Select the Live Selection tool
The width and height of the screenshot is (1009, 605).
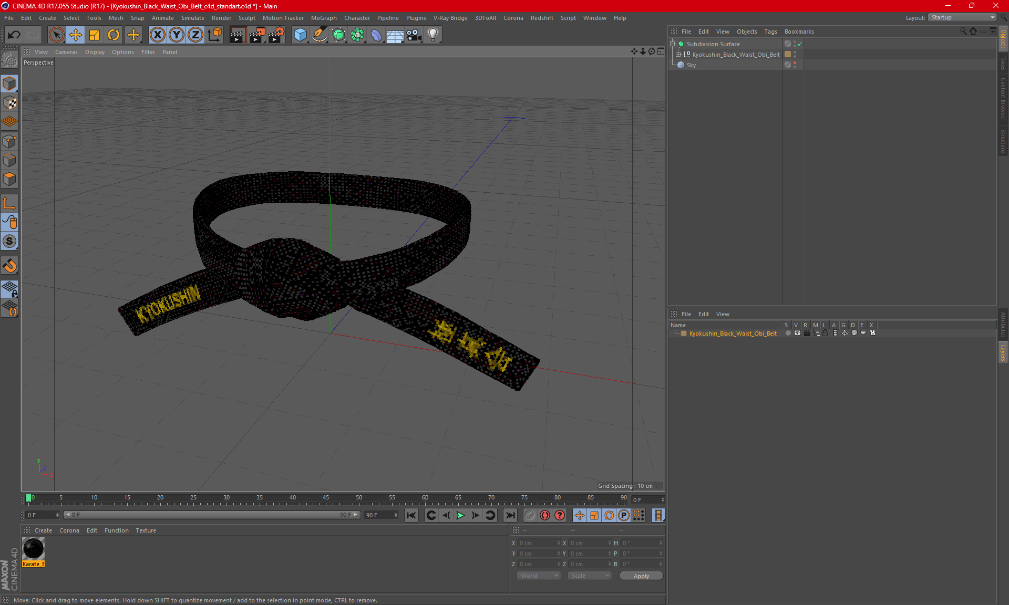click(56, 35)
